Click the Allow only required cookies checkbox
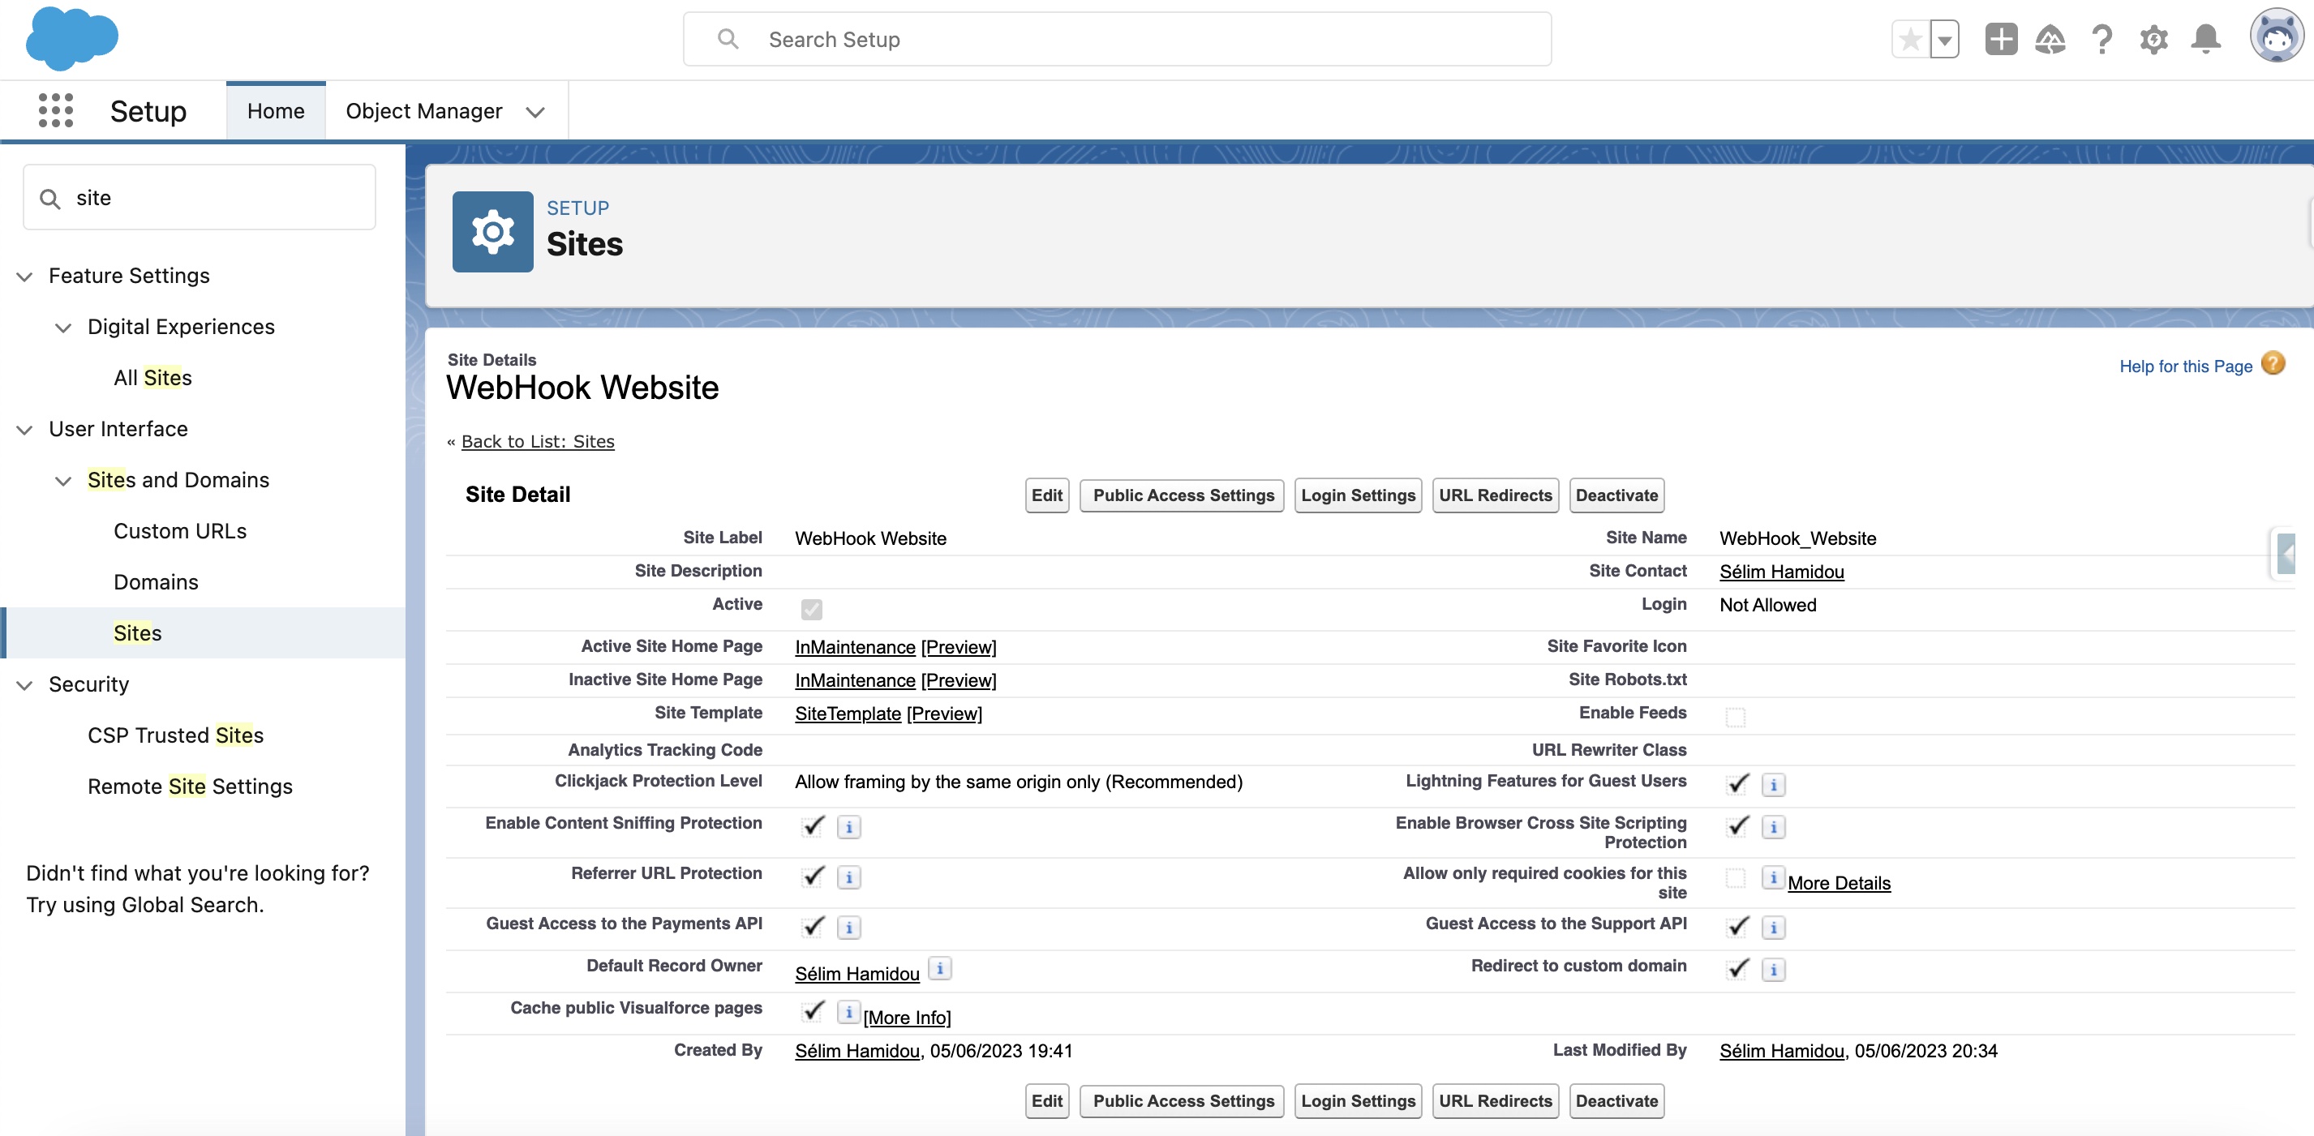 pyautogui.click(x=1736, y=877)
